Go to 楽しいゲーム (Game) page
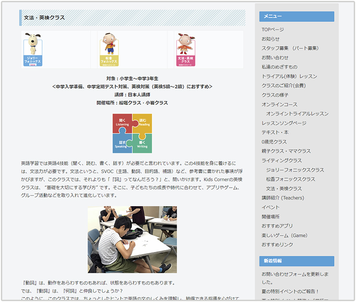Viewport: 356px width, 302px height. pos(284,235)
